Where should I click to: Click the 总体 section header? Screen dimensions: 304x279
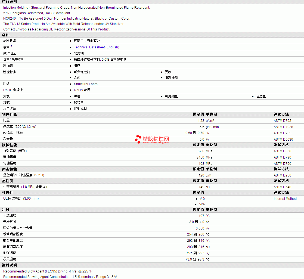point(6,35)
